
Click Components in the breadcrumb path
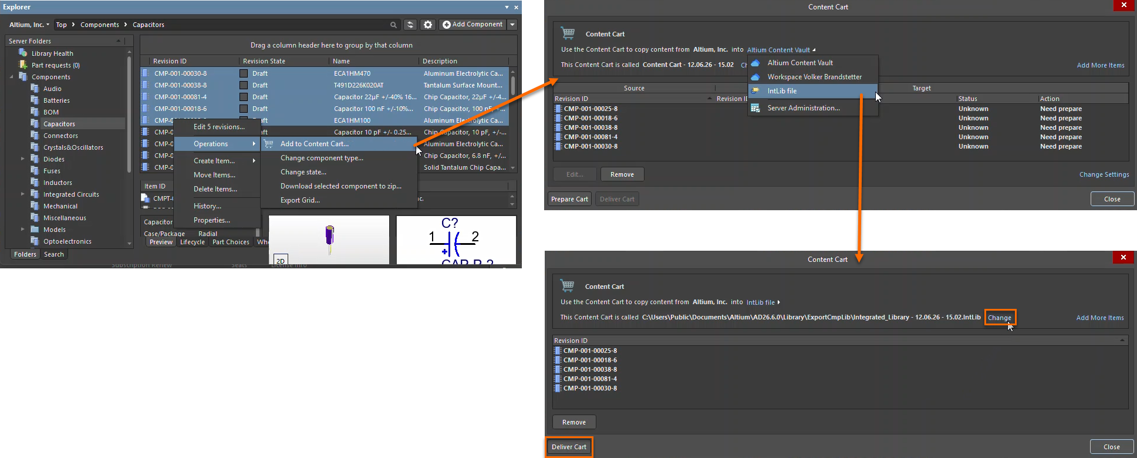[100, 25]
